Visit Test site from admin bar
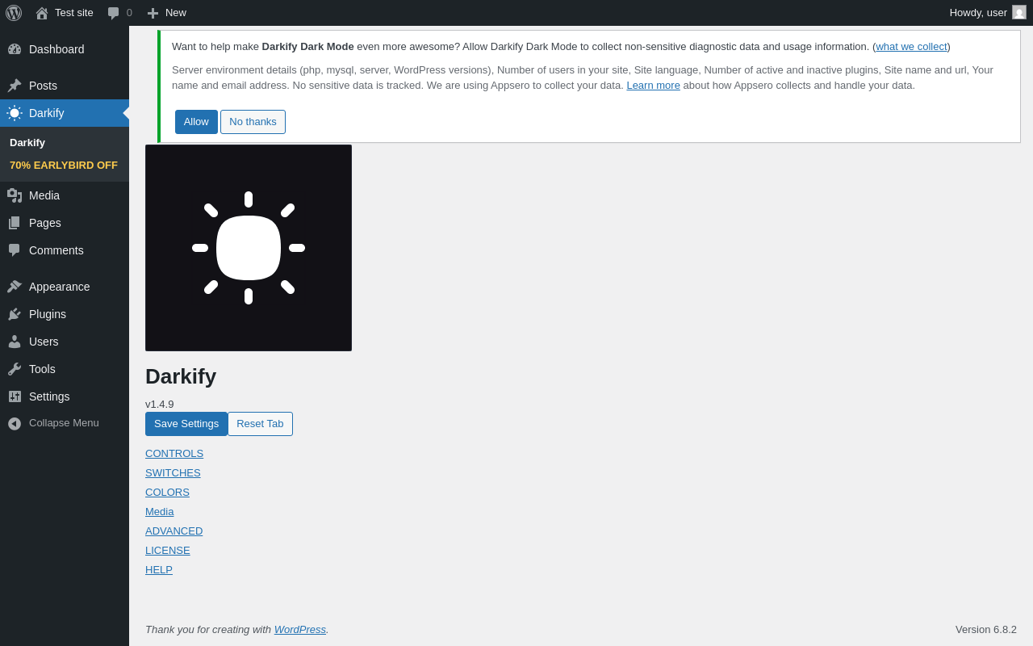 [74, 13]
